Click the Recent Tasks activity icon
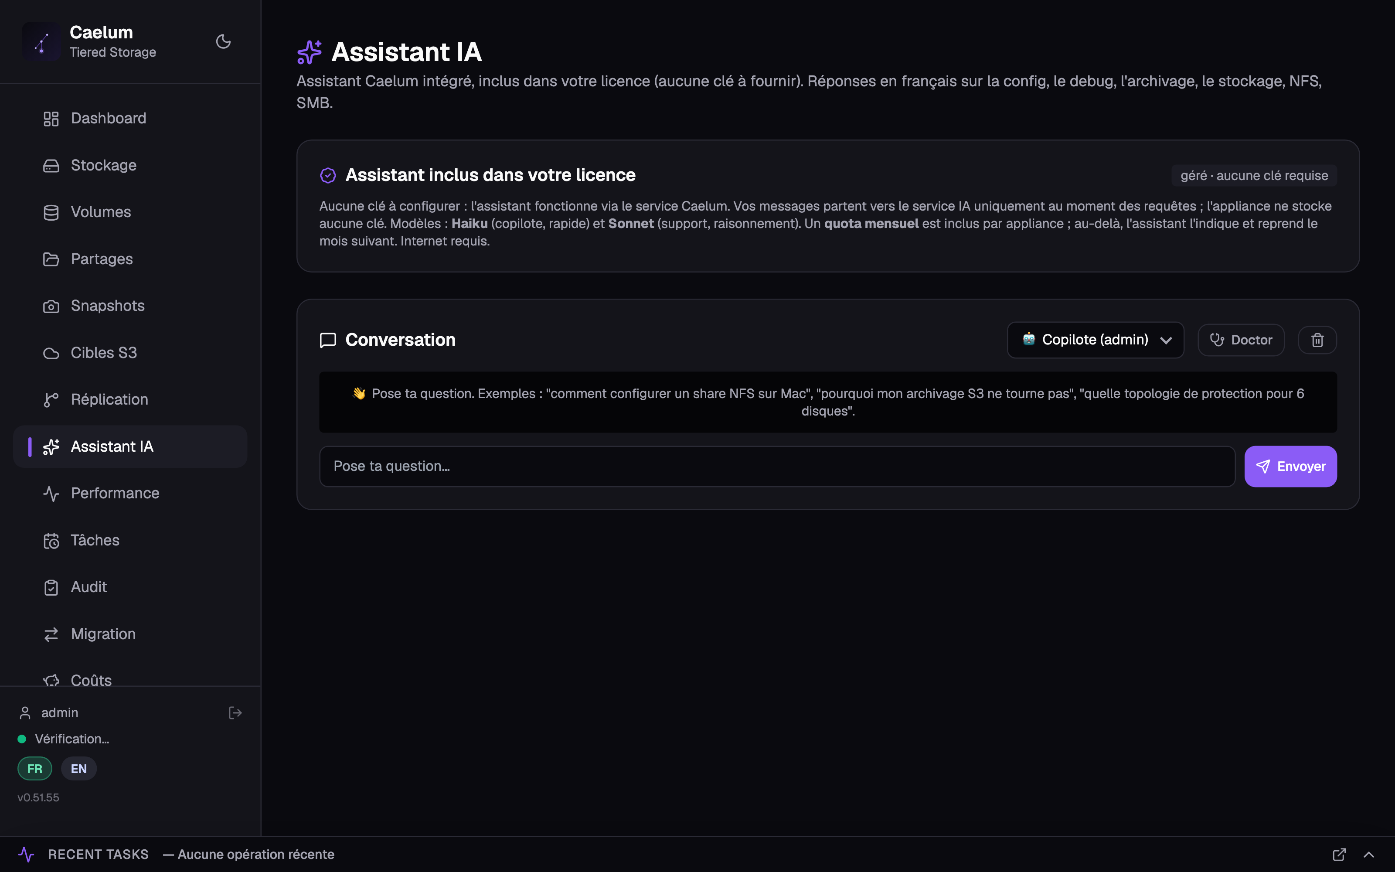This screenshot has width=1395, height=872. click(27, 855)
